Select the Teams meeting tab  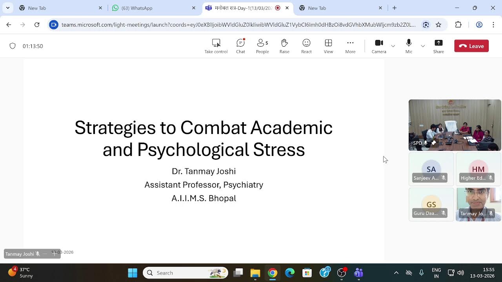coord(247,8)
